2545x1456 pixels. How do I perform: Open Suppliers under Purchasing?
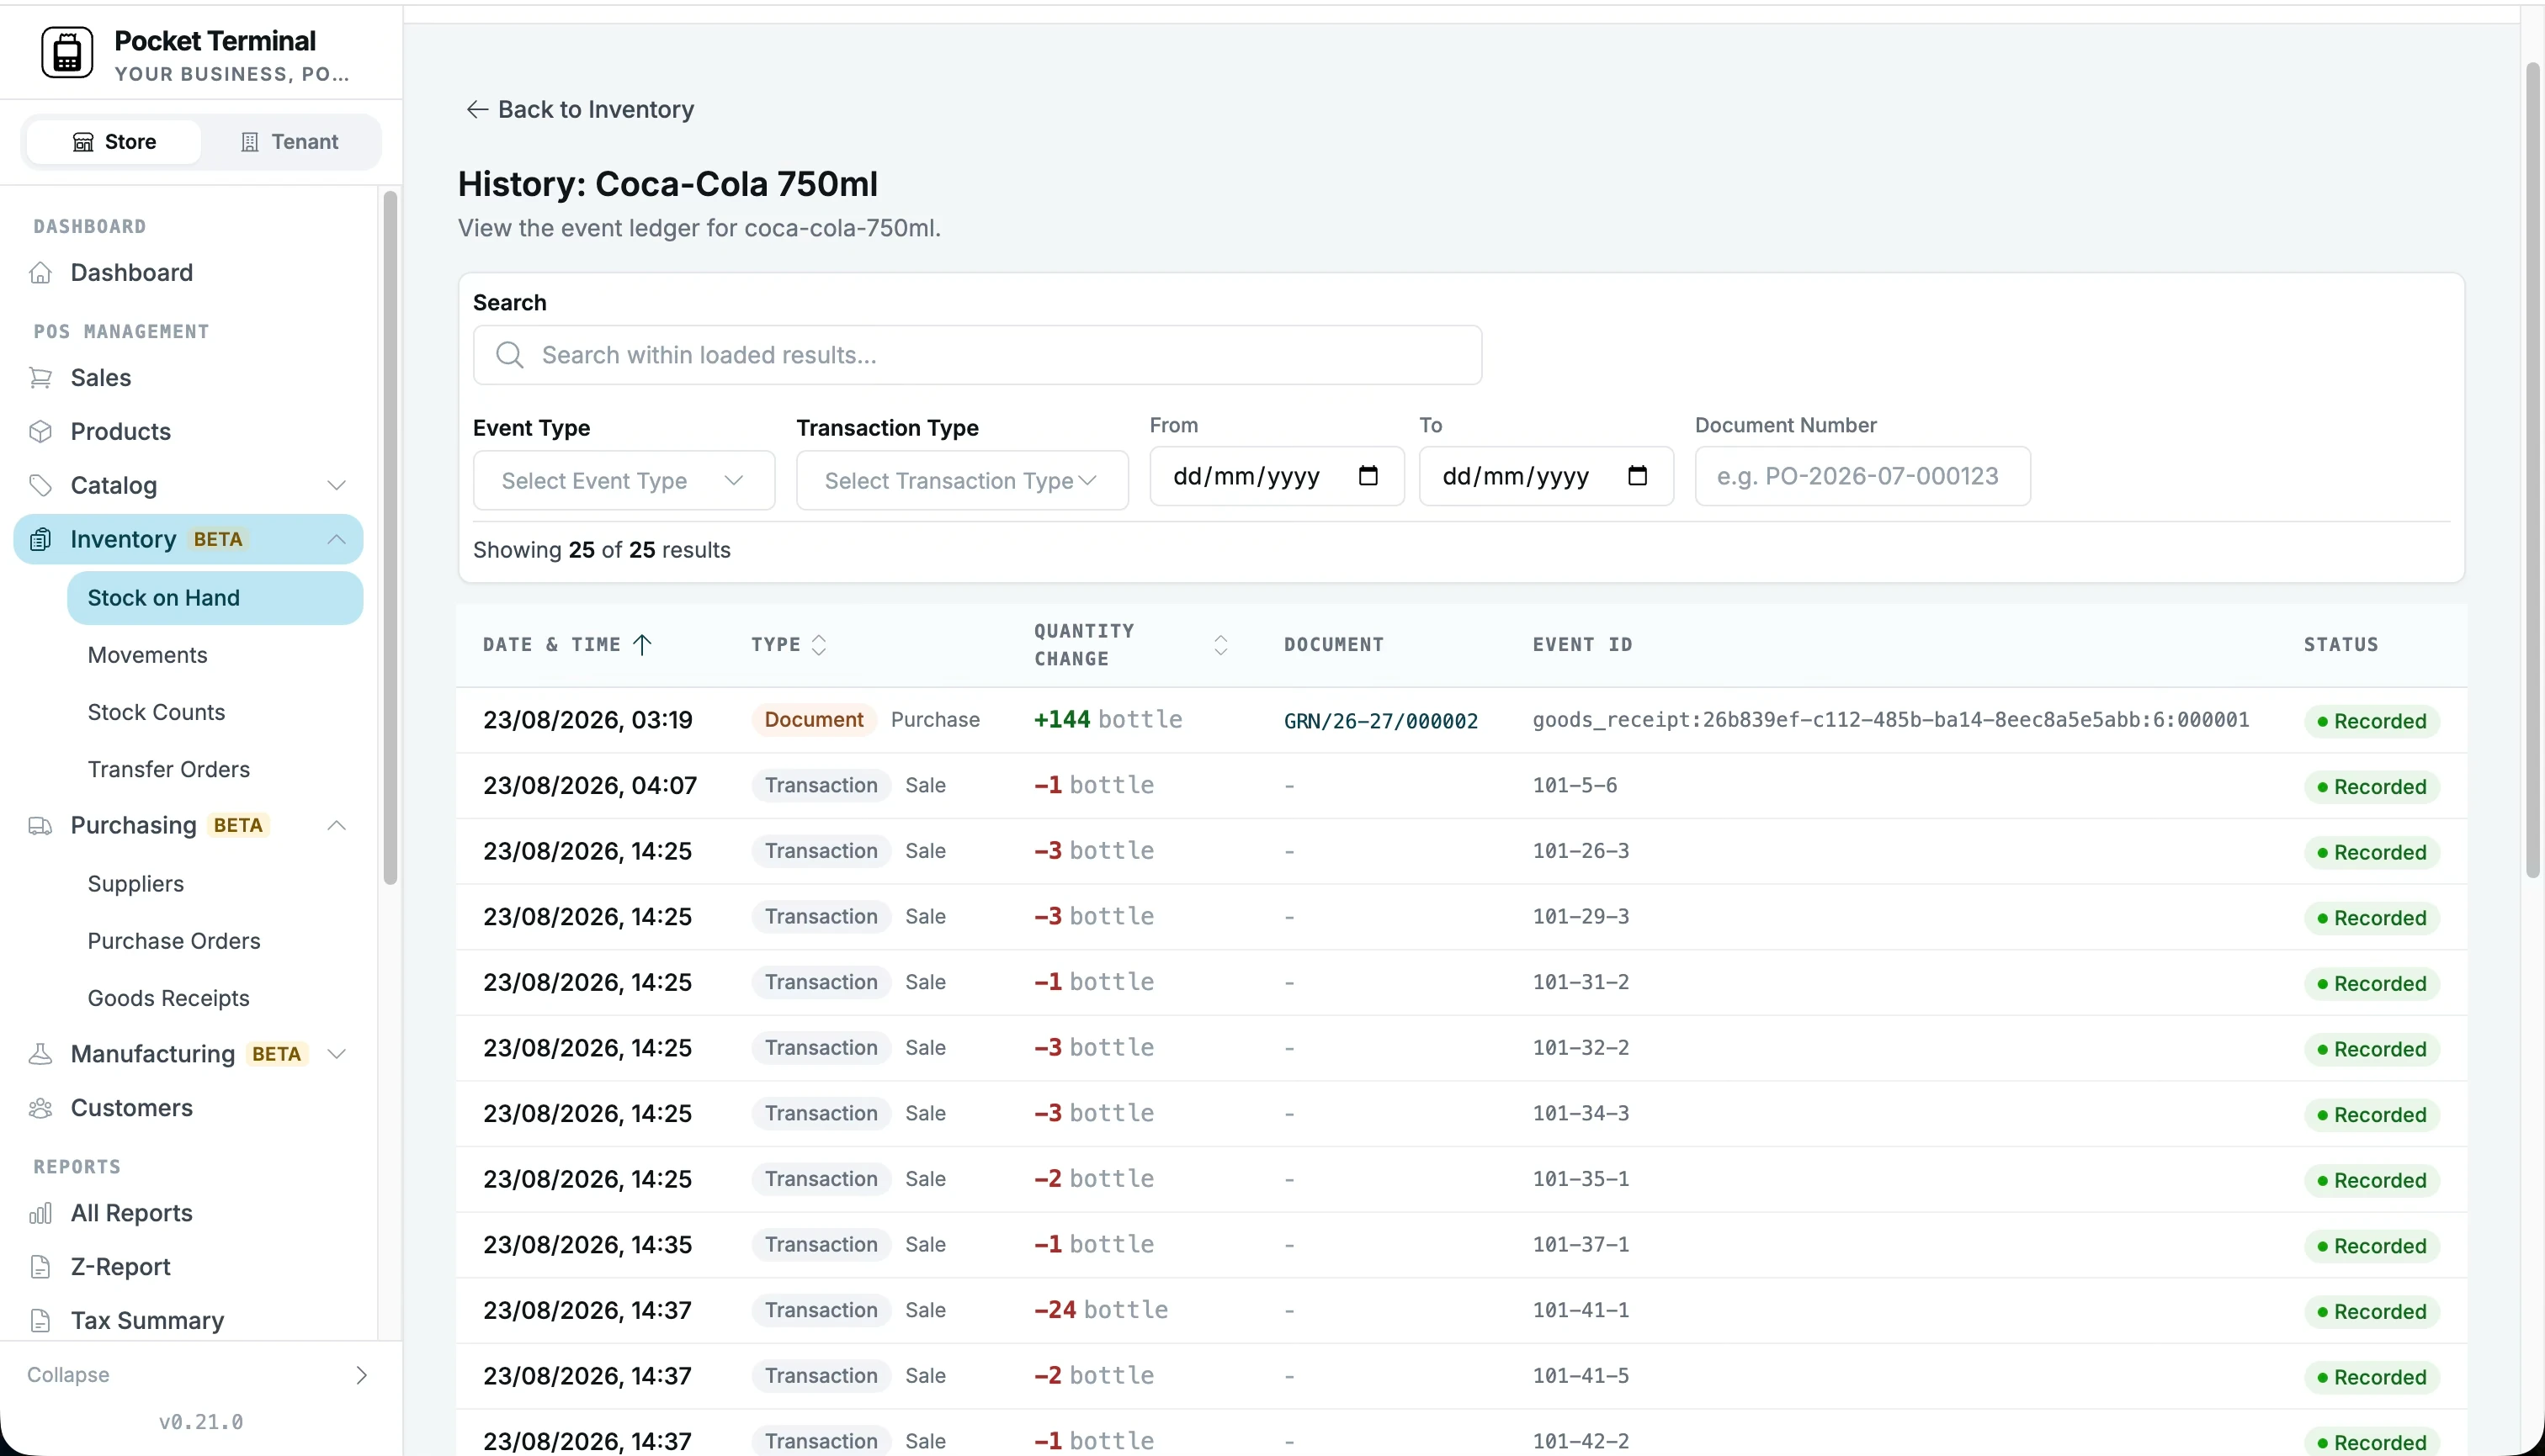pyautogui.click(x=135, y=884)
